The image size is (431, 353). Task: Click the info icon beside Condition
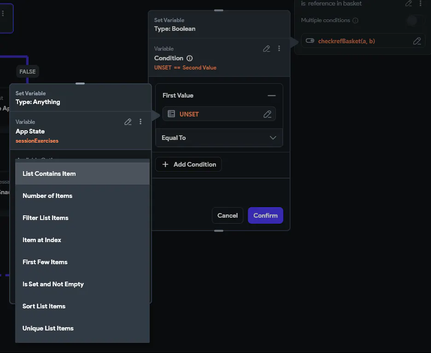[x=190, y=58]
